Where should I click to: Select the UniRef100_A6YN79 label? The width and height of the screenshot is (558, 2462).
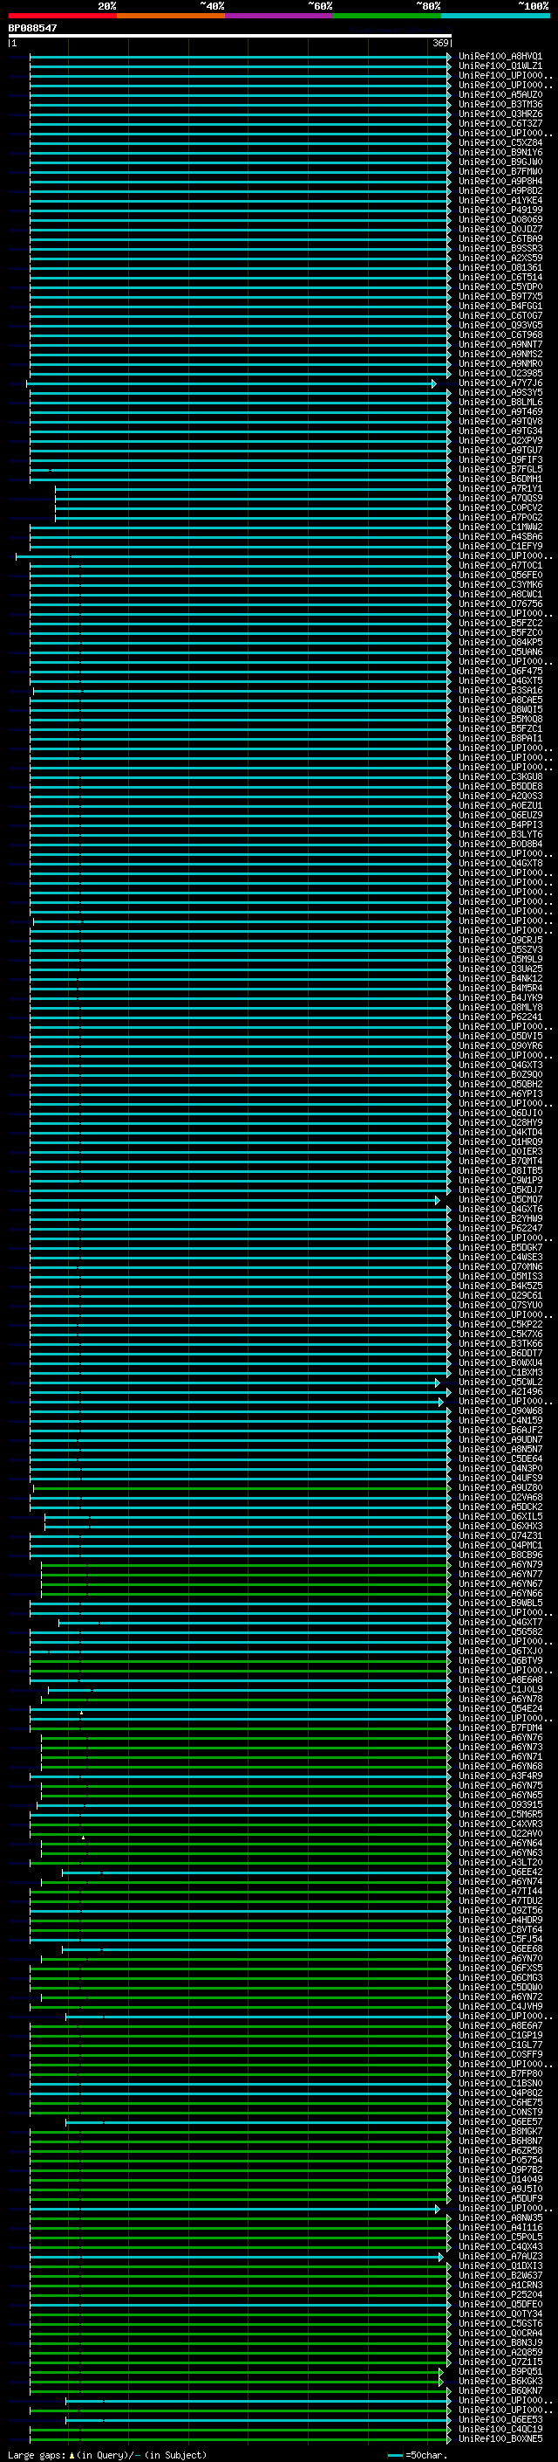coord(500,1566)
